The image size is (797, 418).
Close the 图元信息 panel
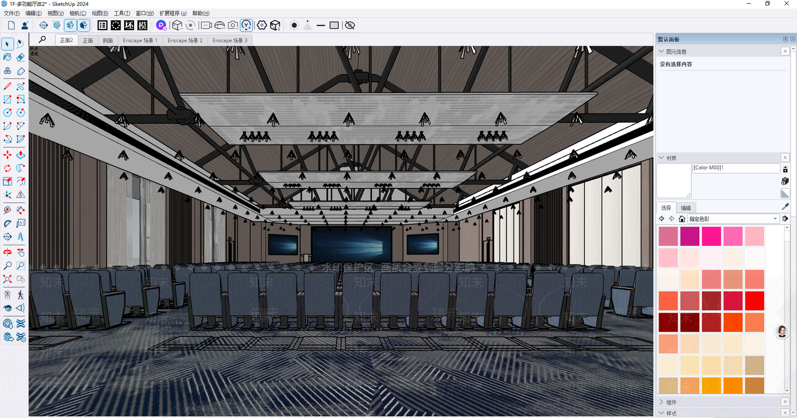pos(785,51)
